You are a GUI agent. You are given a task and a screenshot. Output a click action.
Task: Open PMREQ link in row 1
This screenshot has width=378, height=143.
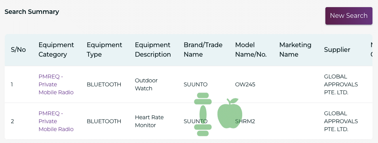click(56, 84)
